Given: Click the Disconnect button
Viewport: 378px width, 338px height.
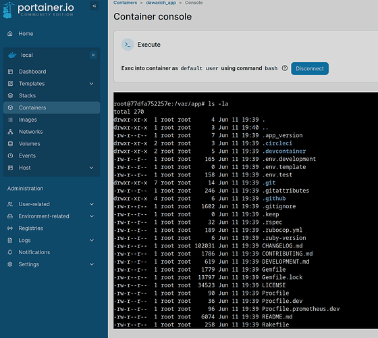Looking at the screenshot, I should (310, 68).
